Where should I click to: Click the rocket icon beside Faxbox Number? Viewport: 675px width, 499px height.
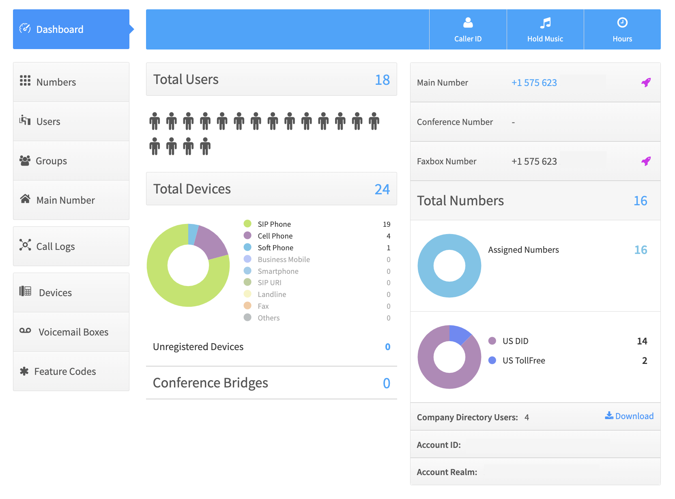coord(646,161)
